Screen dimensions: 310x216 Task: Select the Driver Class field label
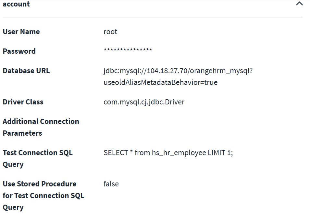pos(23,102)
